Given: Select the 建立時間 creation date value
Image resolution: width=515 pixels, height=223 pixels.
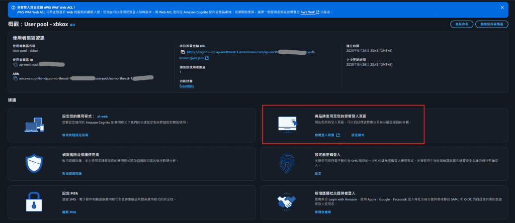Looking at the screenshot, I should (x=370, y=51).
